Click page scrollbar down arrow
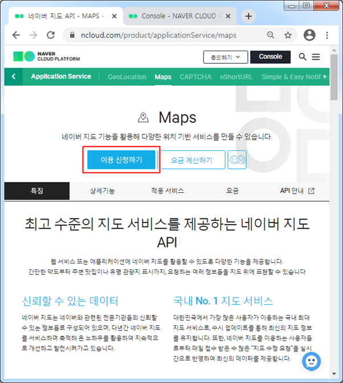The image size is (343, 383). (x=334, y=374)
